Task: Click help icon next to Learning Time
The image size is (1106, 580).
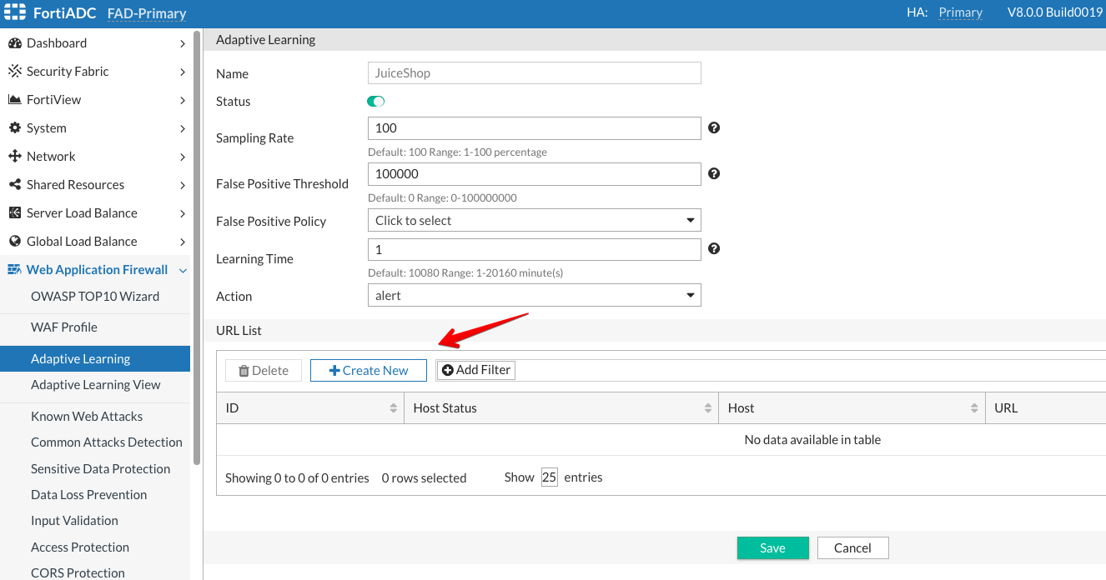Action: click(714, 249)
